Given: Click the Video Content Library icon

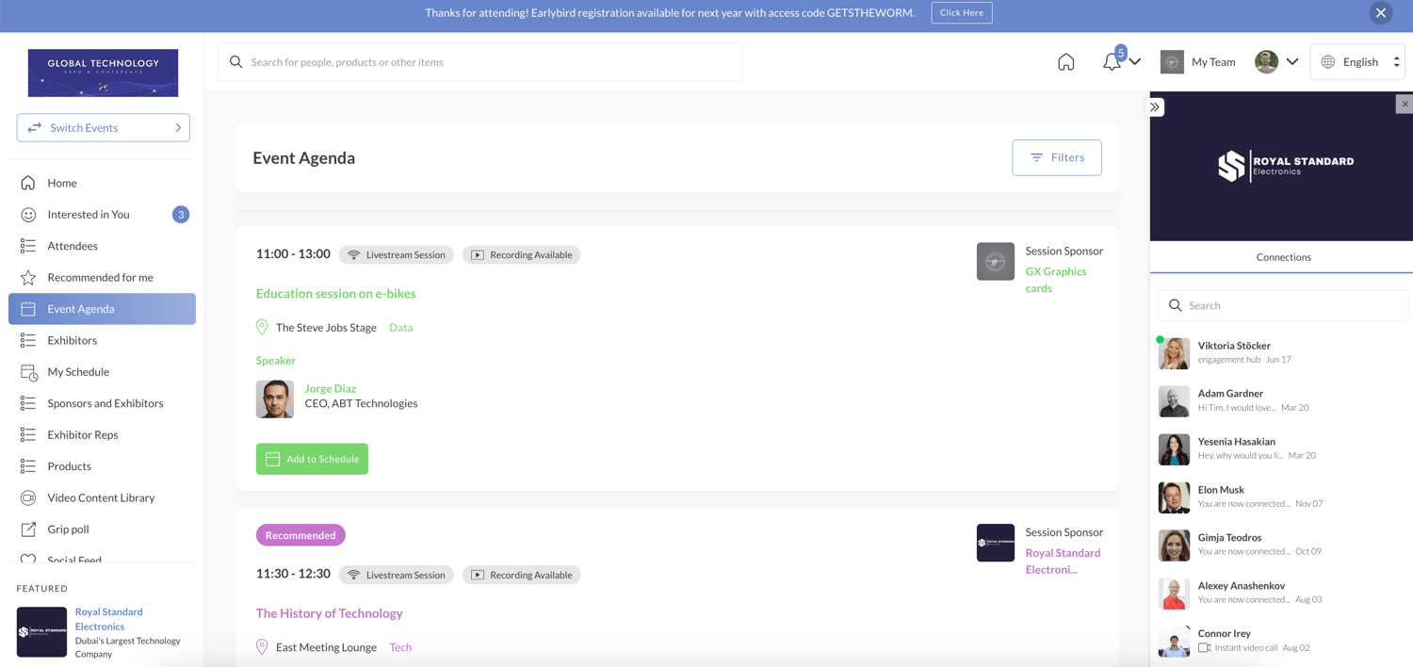Looking at the screenshot, I should click(x=28, y=497).
